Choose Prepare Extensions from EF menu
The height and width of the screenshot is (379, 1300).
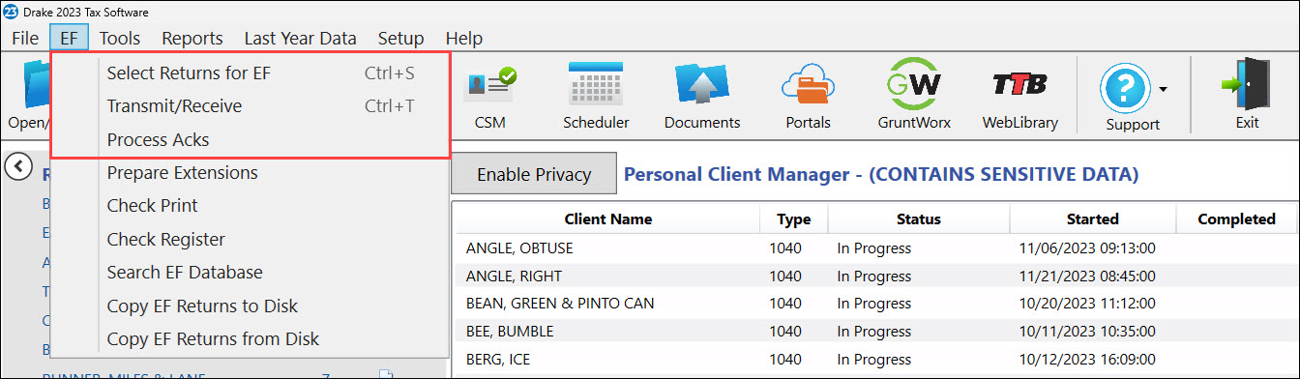pyautogui.click(x=251, y=172)
